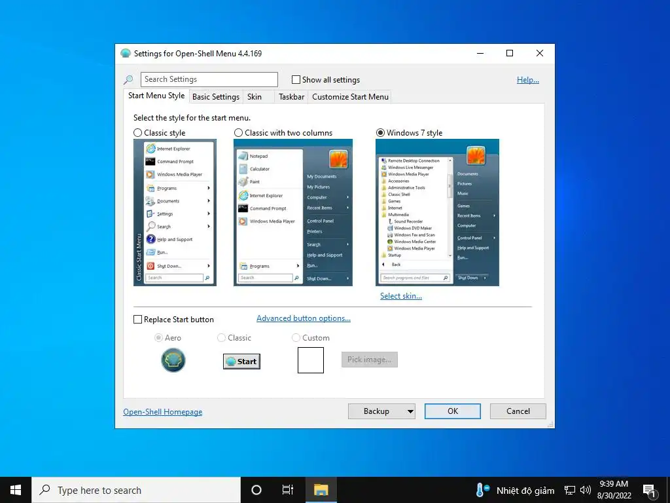Visit the Open-Shell Homepage link
670x503 pixels.
tap(163, 412)
